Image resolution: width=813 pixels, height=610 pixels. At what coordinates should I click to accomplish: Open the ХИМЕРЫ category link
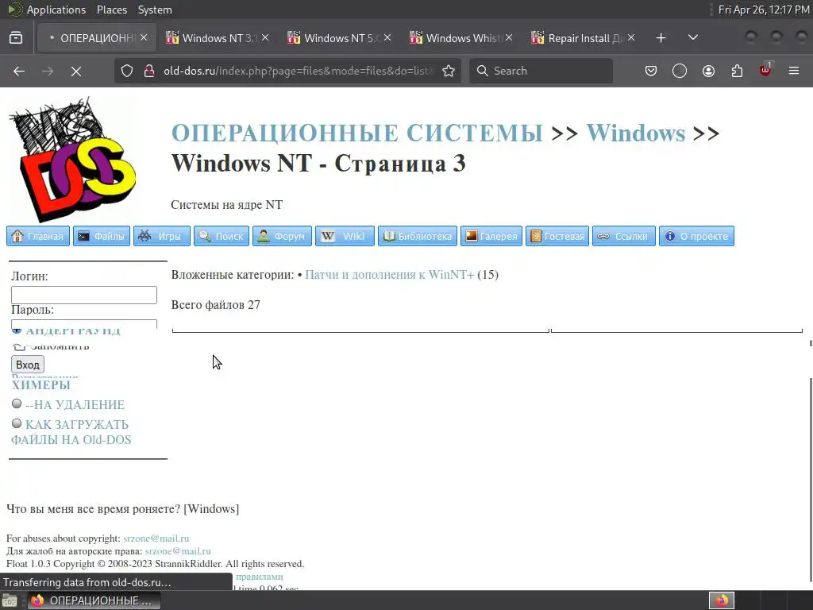pos(41,385)
